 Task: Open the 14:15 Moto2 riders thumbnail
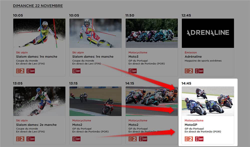152,101
